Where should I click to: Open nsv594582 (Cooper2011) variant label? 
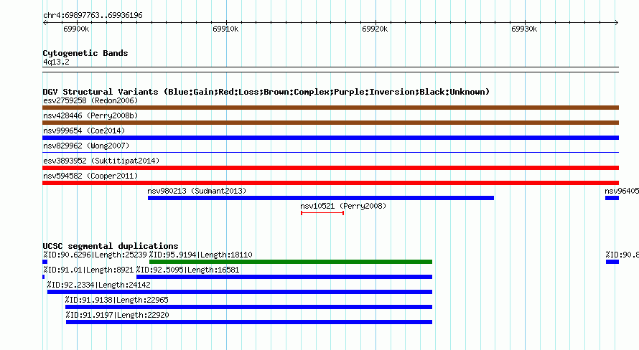coord(90,176)
